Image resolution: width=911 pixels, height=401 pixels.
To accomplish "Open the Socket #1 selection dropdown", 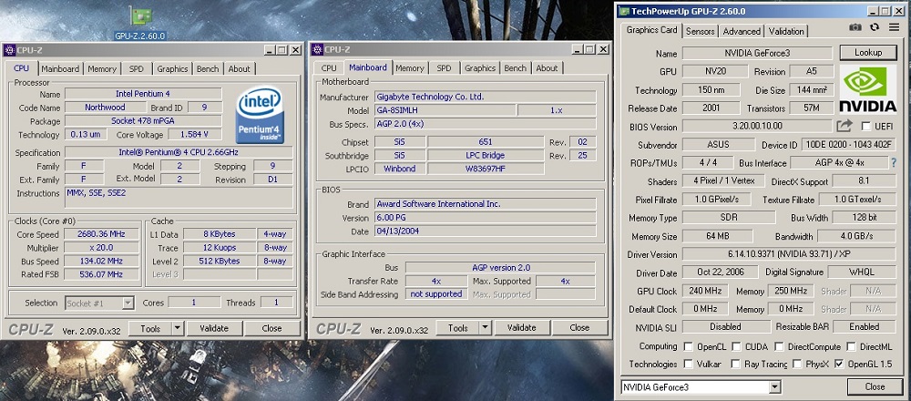I will click(x=99, y=303).
